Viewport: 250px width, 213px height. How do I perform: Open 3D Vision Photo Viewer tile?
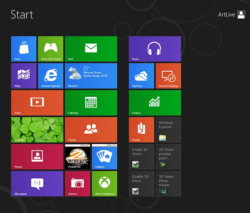click(x=168, y=184)
